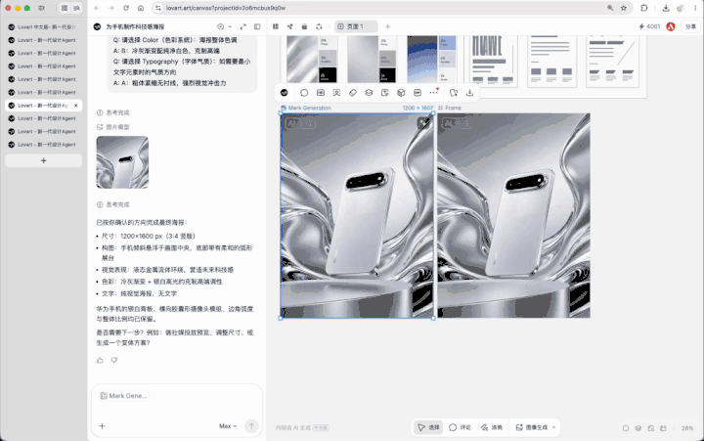This screenshot has height=441, width=704.
Task: Click the copy-with-cursor icon beside the download icon
Action: pyautogui.click(x=454, y=93)
